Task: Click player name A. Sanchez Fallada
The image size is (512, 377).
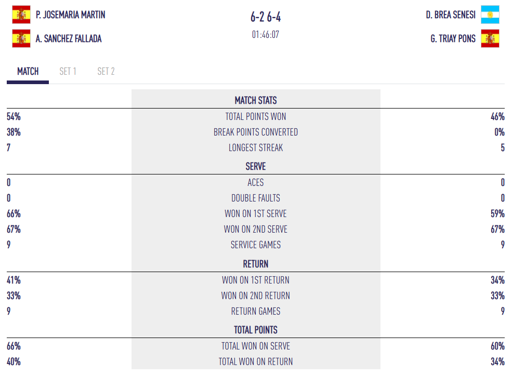Action: (69, 39)
